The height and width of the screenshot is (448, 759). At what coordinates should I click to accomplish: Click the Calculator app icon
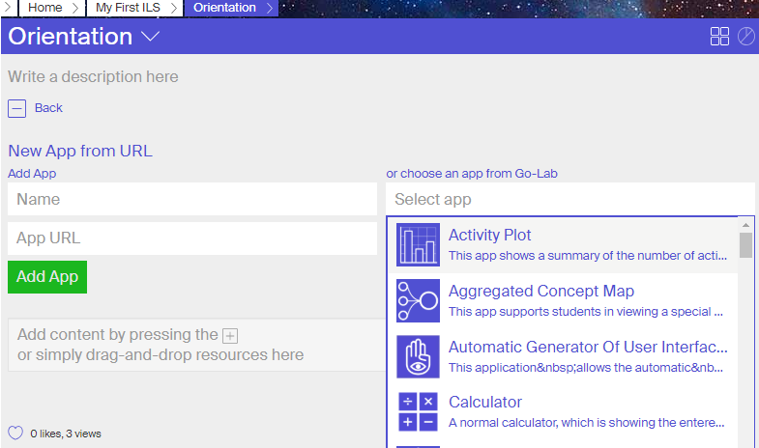tap(418, 411)
